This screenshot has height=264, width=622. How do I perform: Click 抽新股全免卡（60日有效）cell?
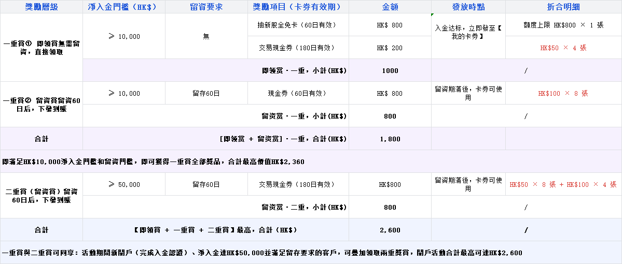(x=298, y=24)
